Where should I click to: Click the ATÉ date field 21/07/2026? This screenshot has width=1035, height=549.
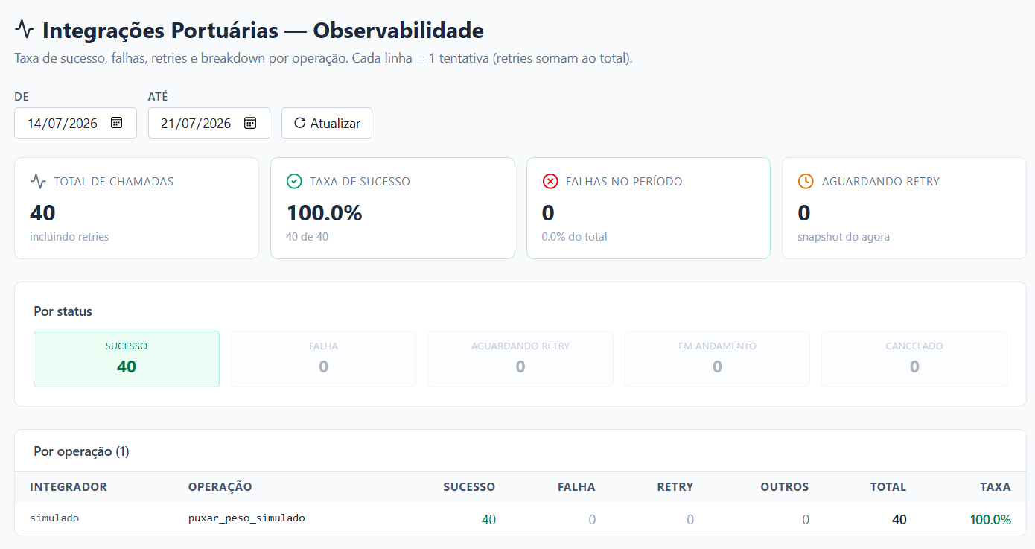[x=209, y=123]
